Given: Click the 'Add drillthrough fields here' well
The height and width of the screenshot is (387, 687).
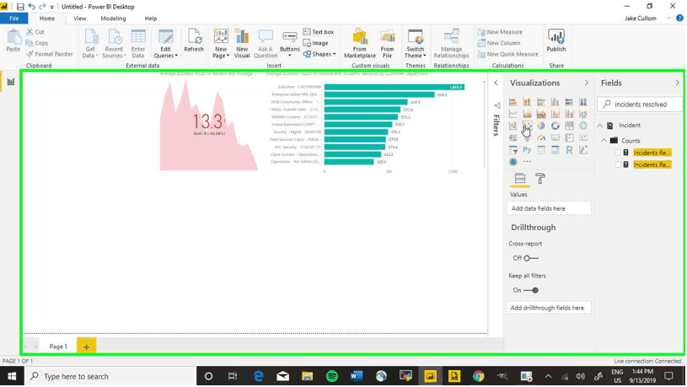Looking at the screenshot, I should (x=549, y=308).
